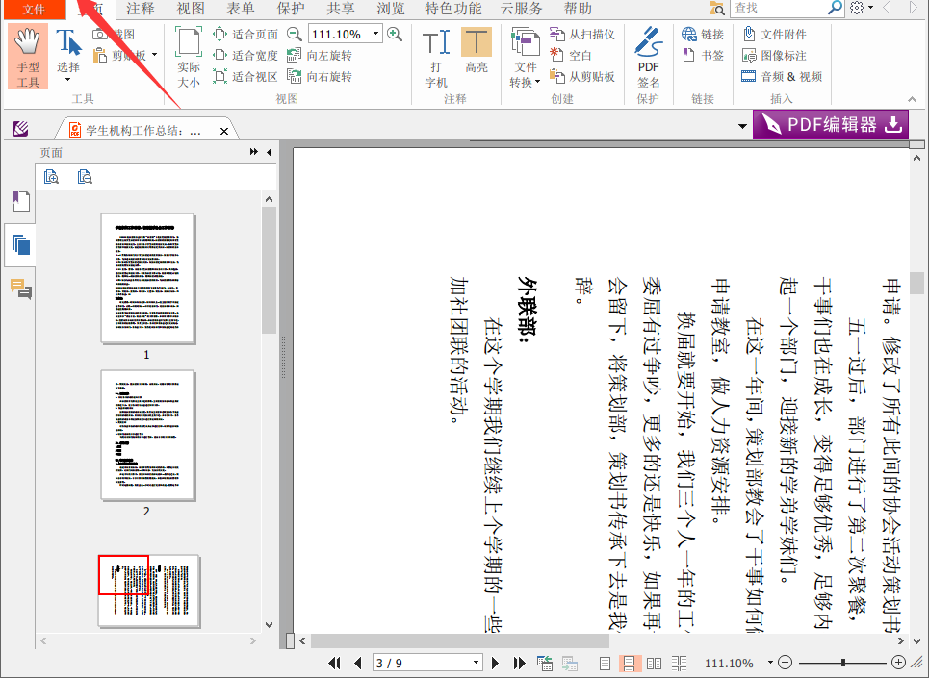
Task: Select the page 2 thumbnail
Action: point(146,436)
